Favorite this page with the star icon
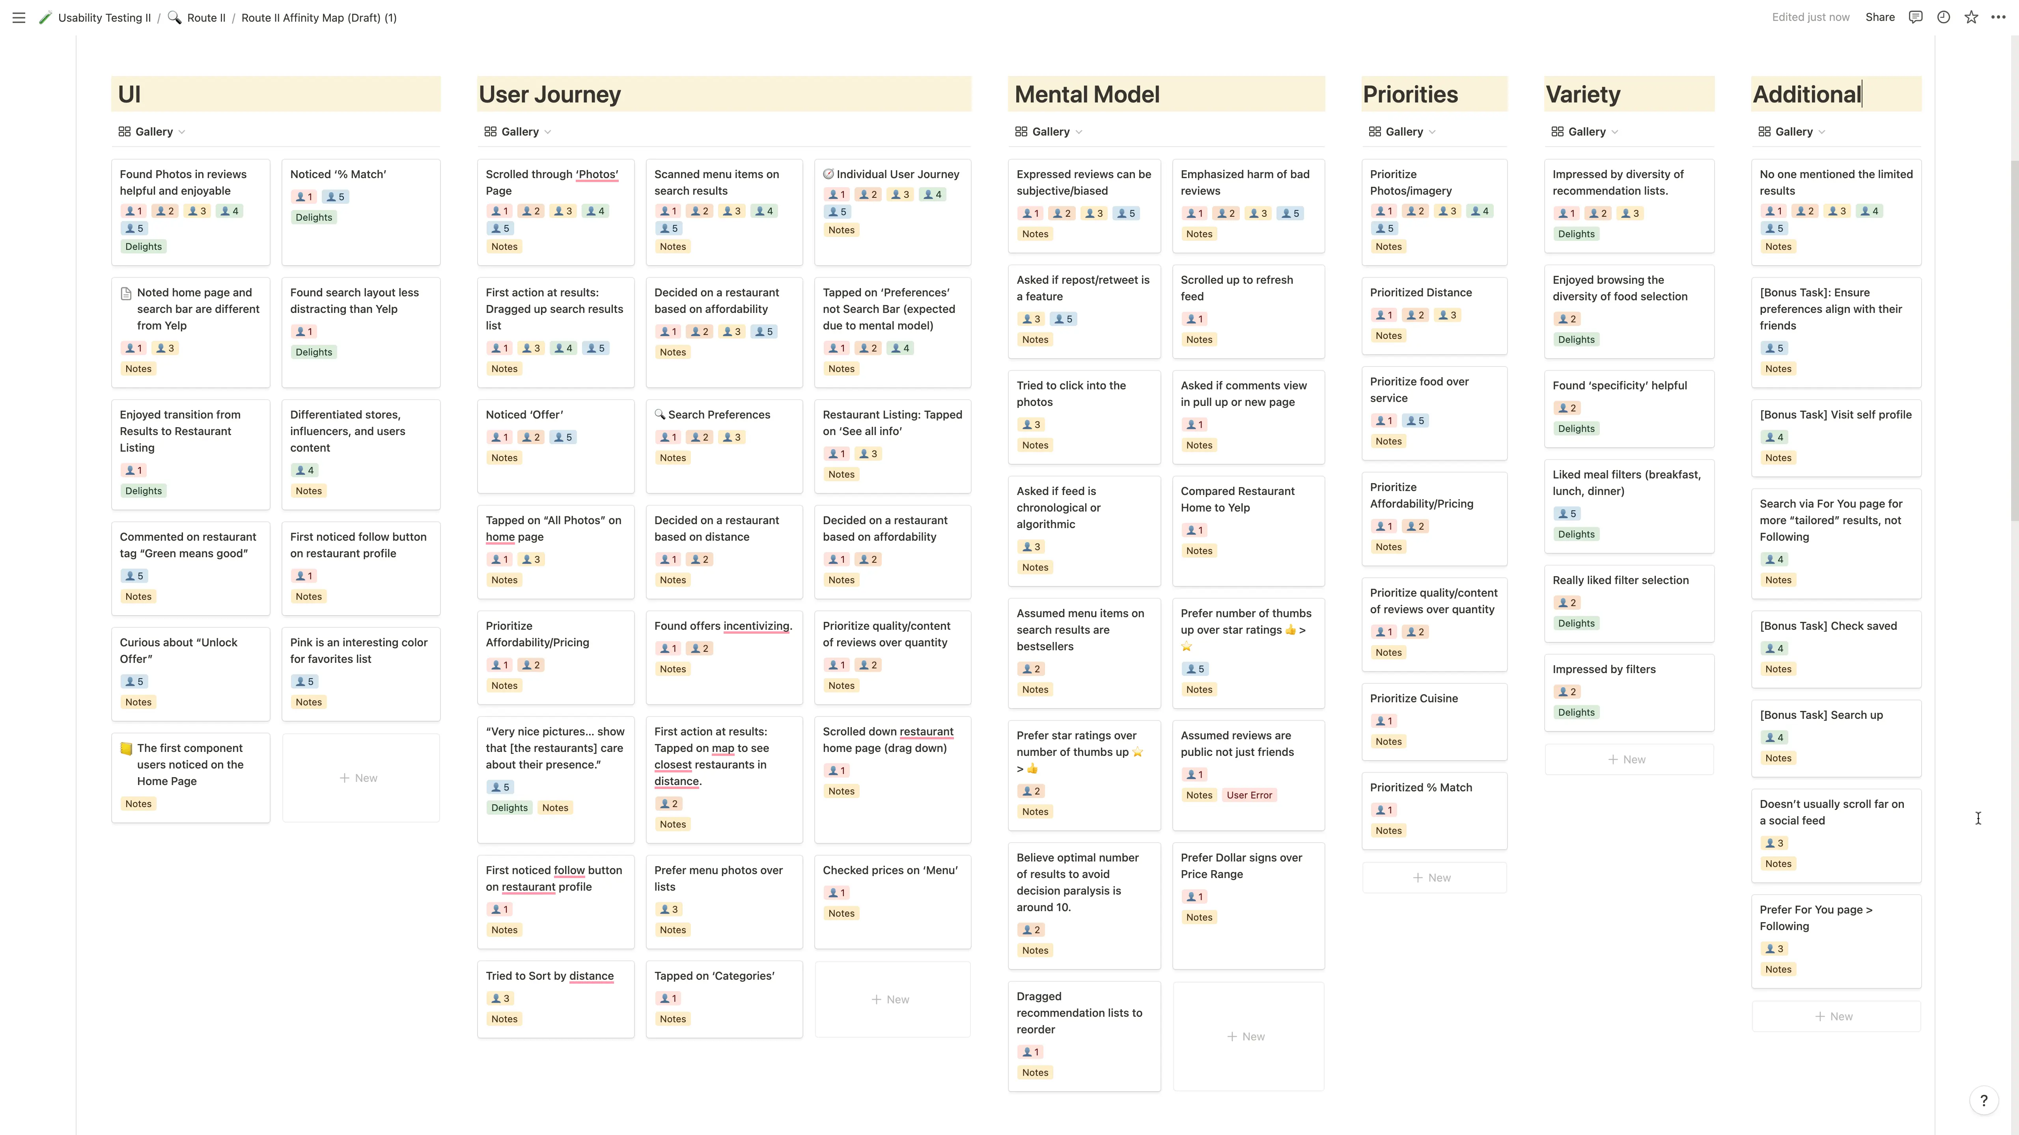 [1971, 17]
